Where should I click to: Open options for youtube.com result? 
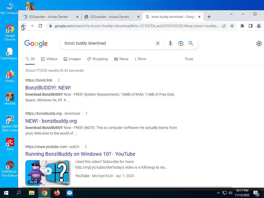86,147
